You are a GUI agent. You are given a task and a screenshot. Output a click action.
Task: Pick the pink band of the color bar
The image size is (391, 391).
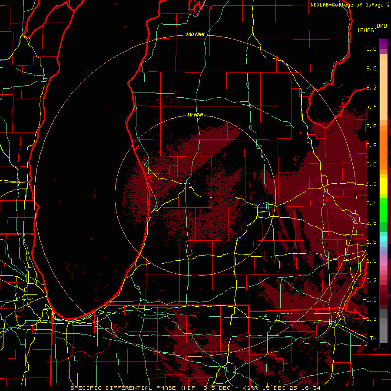point(384,263)
